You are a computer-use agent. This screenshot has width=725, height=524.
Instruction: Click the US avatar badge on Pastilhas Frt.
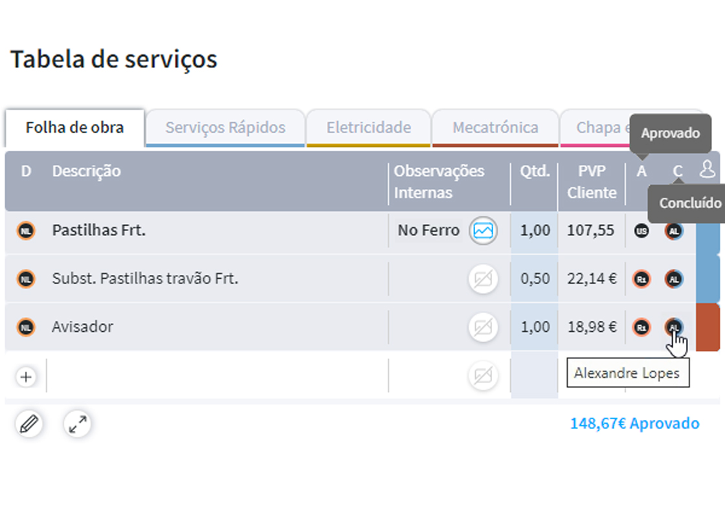pos(641,230)
